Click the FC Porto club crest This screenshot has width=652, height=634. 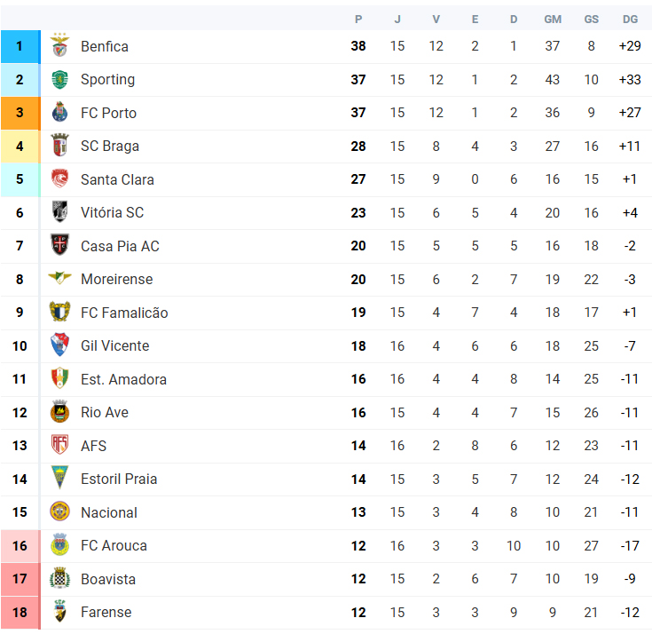pos(60,112)
